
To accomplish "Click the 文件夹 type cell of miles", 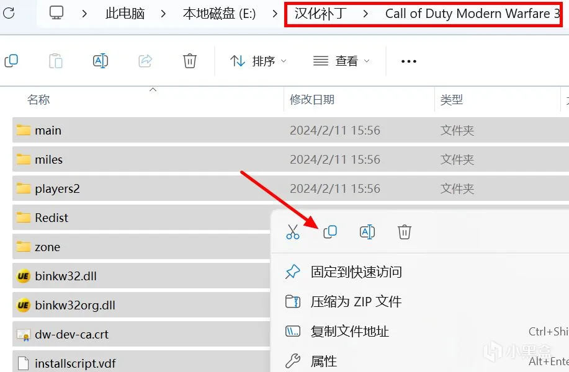I will 457,159.
